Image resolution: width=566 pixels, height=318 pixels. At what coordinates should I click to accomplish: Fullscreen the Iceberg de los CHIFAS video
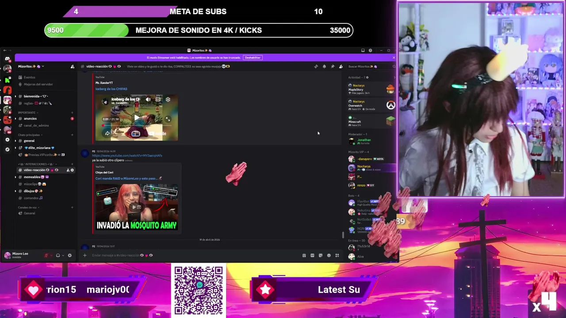[x=168, y=119]
